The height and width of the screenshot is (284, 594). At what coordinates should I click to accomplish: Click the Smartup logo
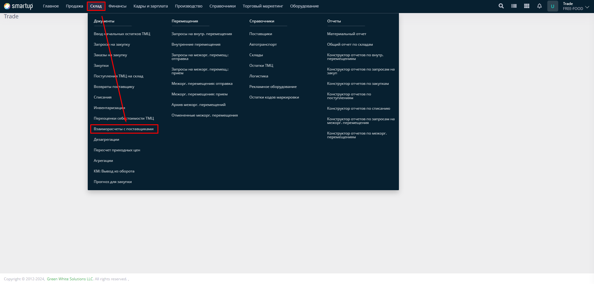click(x=18, y=6)
